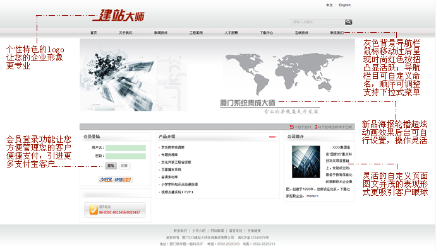
Task: Open the 人才招聘 nav item
Action: point(231,33)
